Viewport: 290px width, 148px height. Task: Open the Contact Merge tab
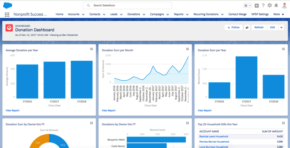(238, 14)
